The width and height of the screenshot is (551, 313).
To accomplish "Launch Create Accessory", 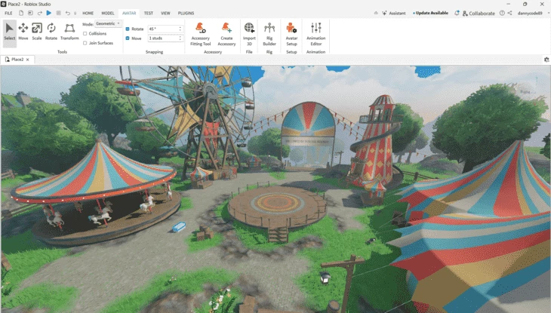I will tap(226, 34).
